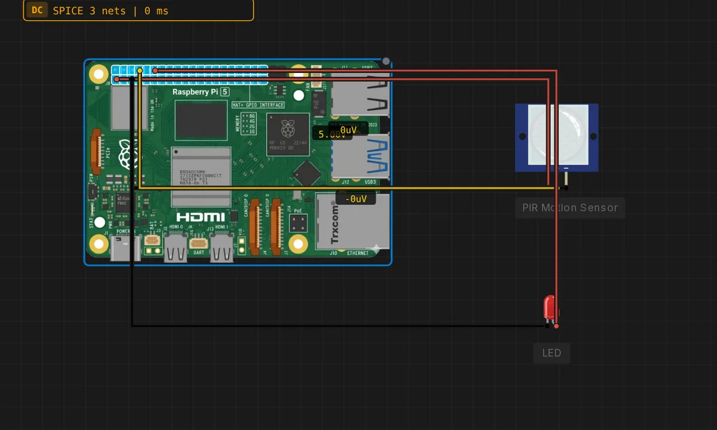717x430 pixels.
Task: Click the grey handle on the board's corner
Action: pos(386,62)
